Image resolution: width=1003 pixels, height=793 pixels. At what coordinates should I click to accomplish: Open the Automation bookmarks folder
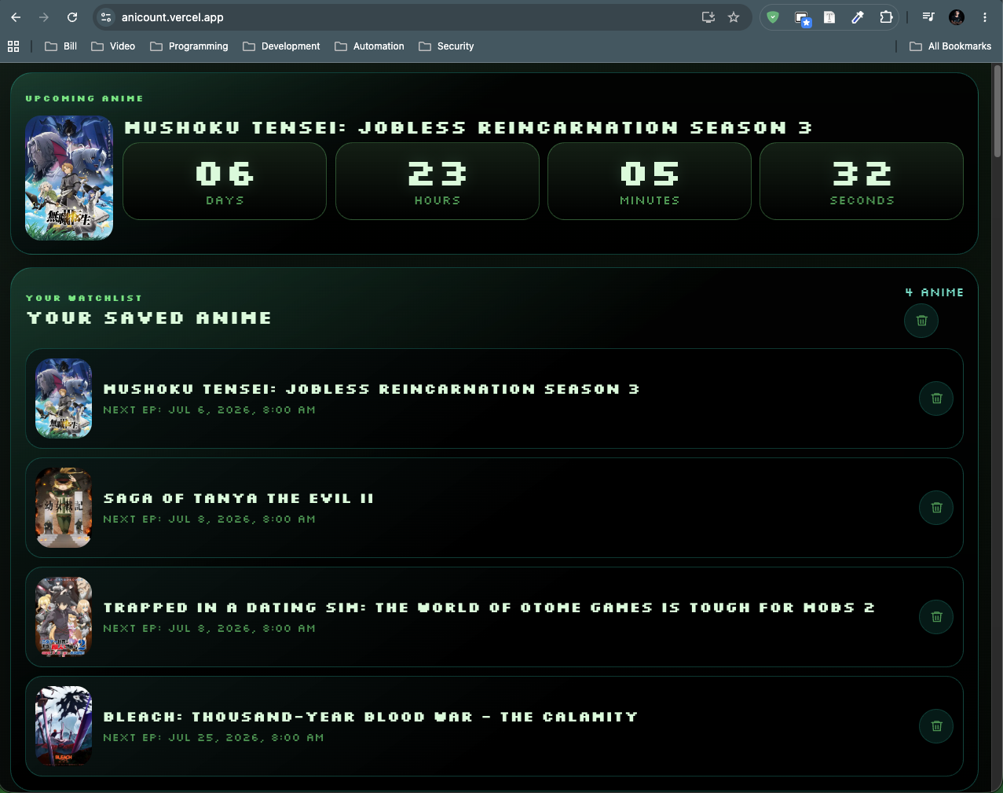(369, 46)
